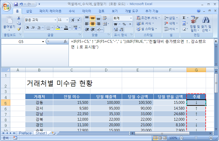Image resolution: width=219 pixels, height=141 pixels.
Task: Copy the selected cells
Action: tap(19, 23)
